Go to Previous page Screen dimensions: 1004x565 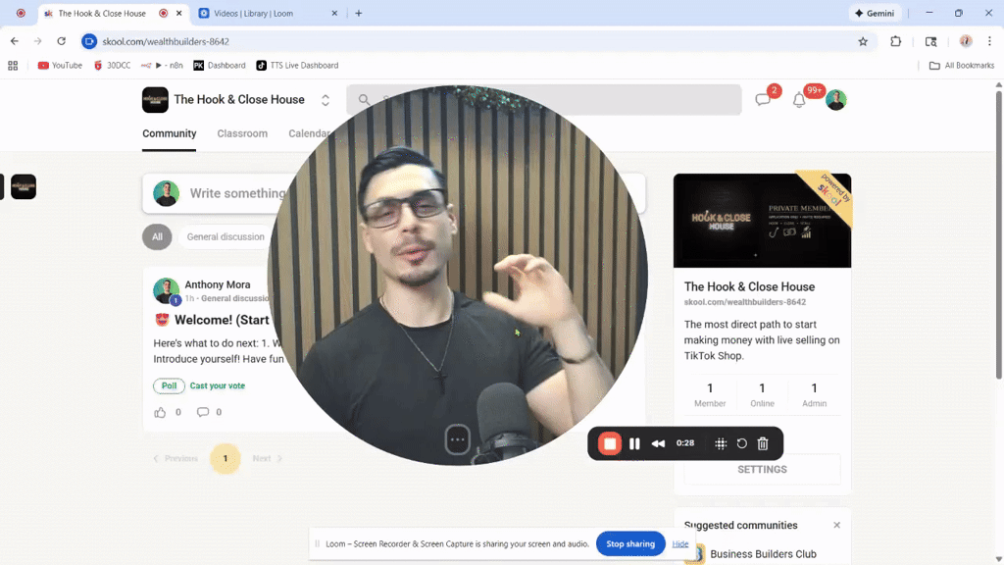click(x=176, y=459)
